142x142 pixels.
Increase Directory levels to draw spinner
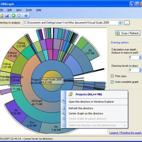click(140, 69)
